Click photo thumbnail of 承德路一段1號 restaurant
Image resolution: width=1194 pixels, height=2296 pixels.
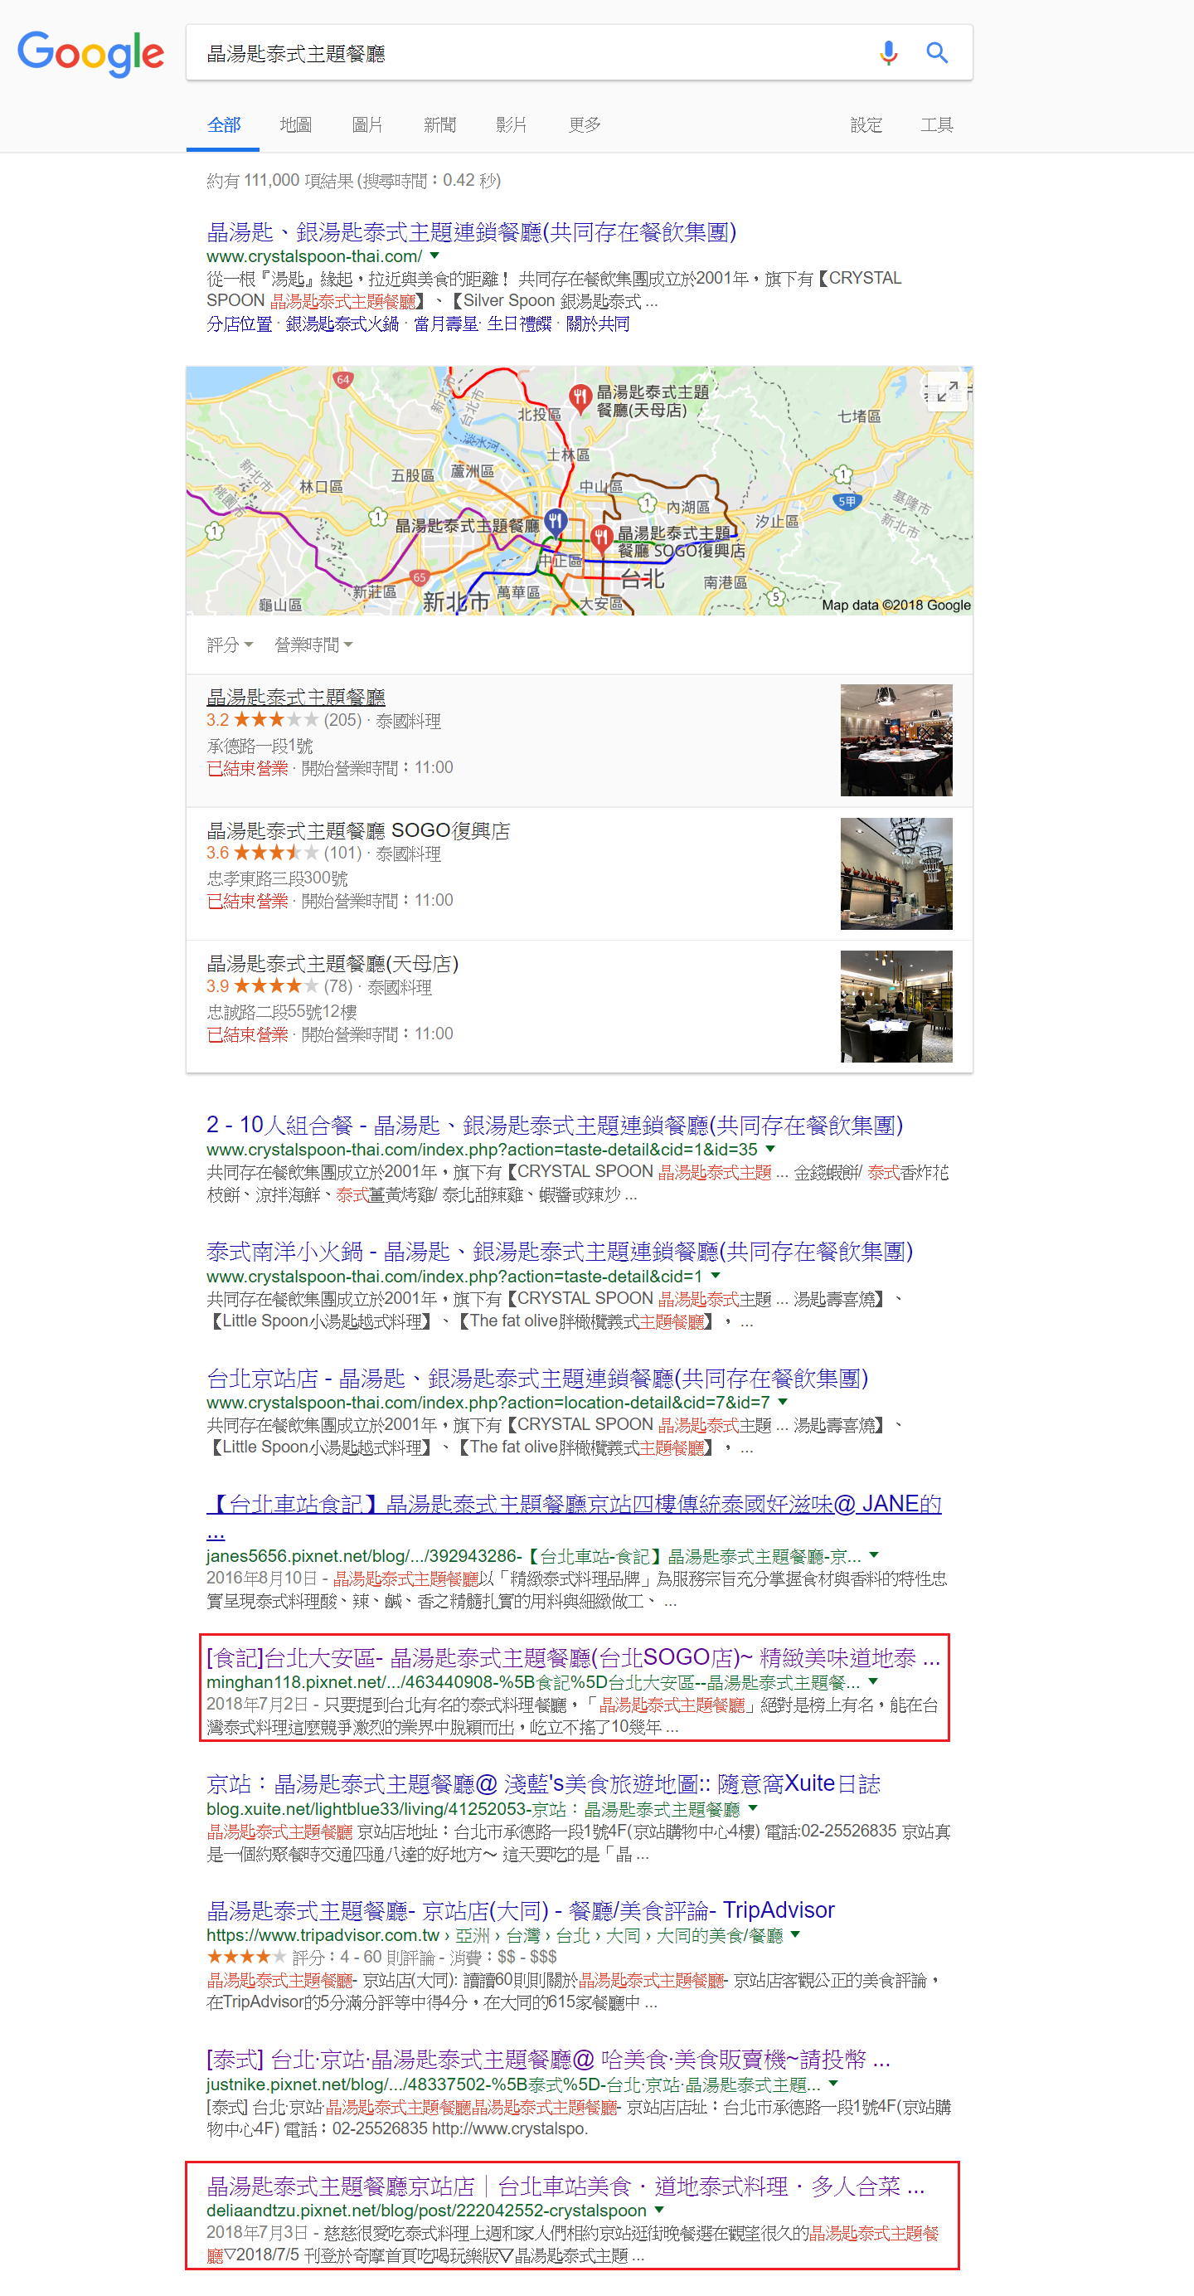coord(895,740)
